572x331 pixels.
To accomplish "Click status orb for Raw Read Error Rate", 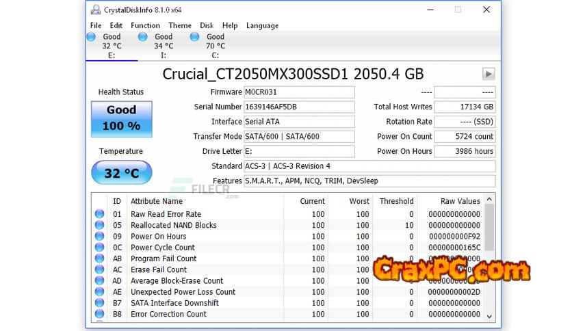I will (x=100, y=214).
